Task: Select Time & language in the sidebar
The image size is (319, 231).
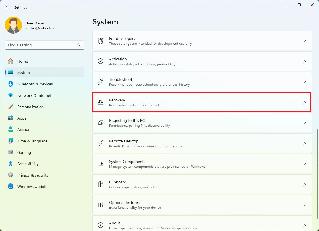Action: [x=32, y=141]
